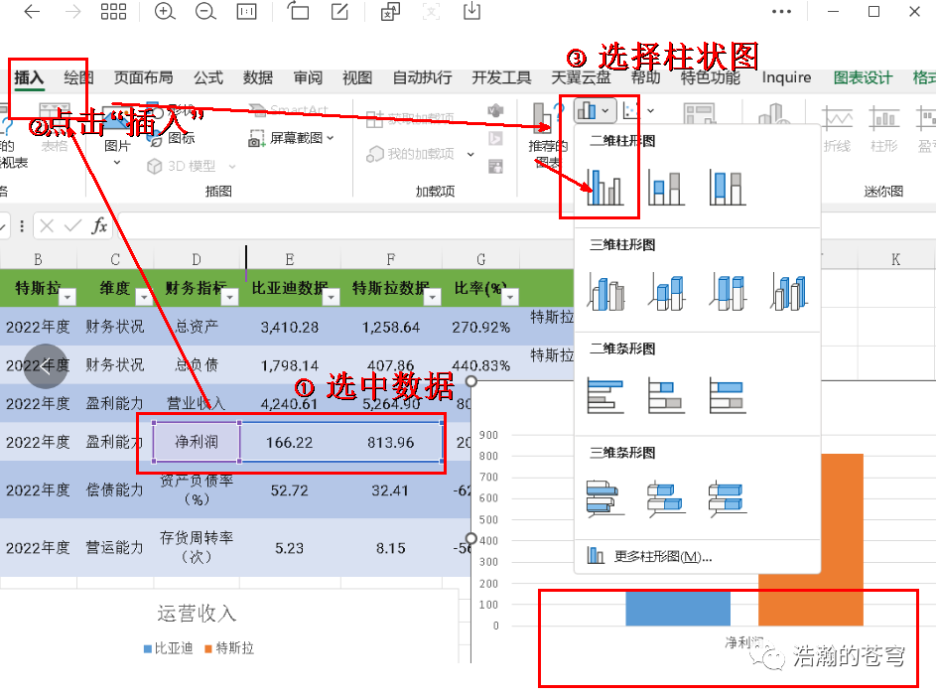This screenshot has height=697, width=936.
Task: Click the fx insert function icon
Action: point(99,225)
